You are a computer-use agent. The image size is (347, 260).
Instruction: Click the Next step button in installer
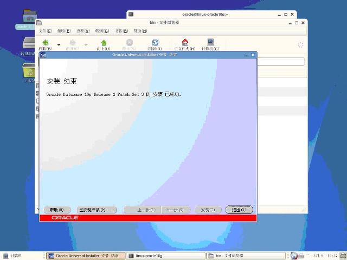pos(176,210)
